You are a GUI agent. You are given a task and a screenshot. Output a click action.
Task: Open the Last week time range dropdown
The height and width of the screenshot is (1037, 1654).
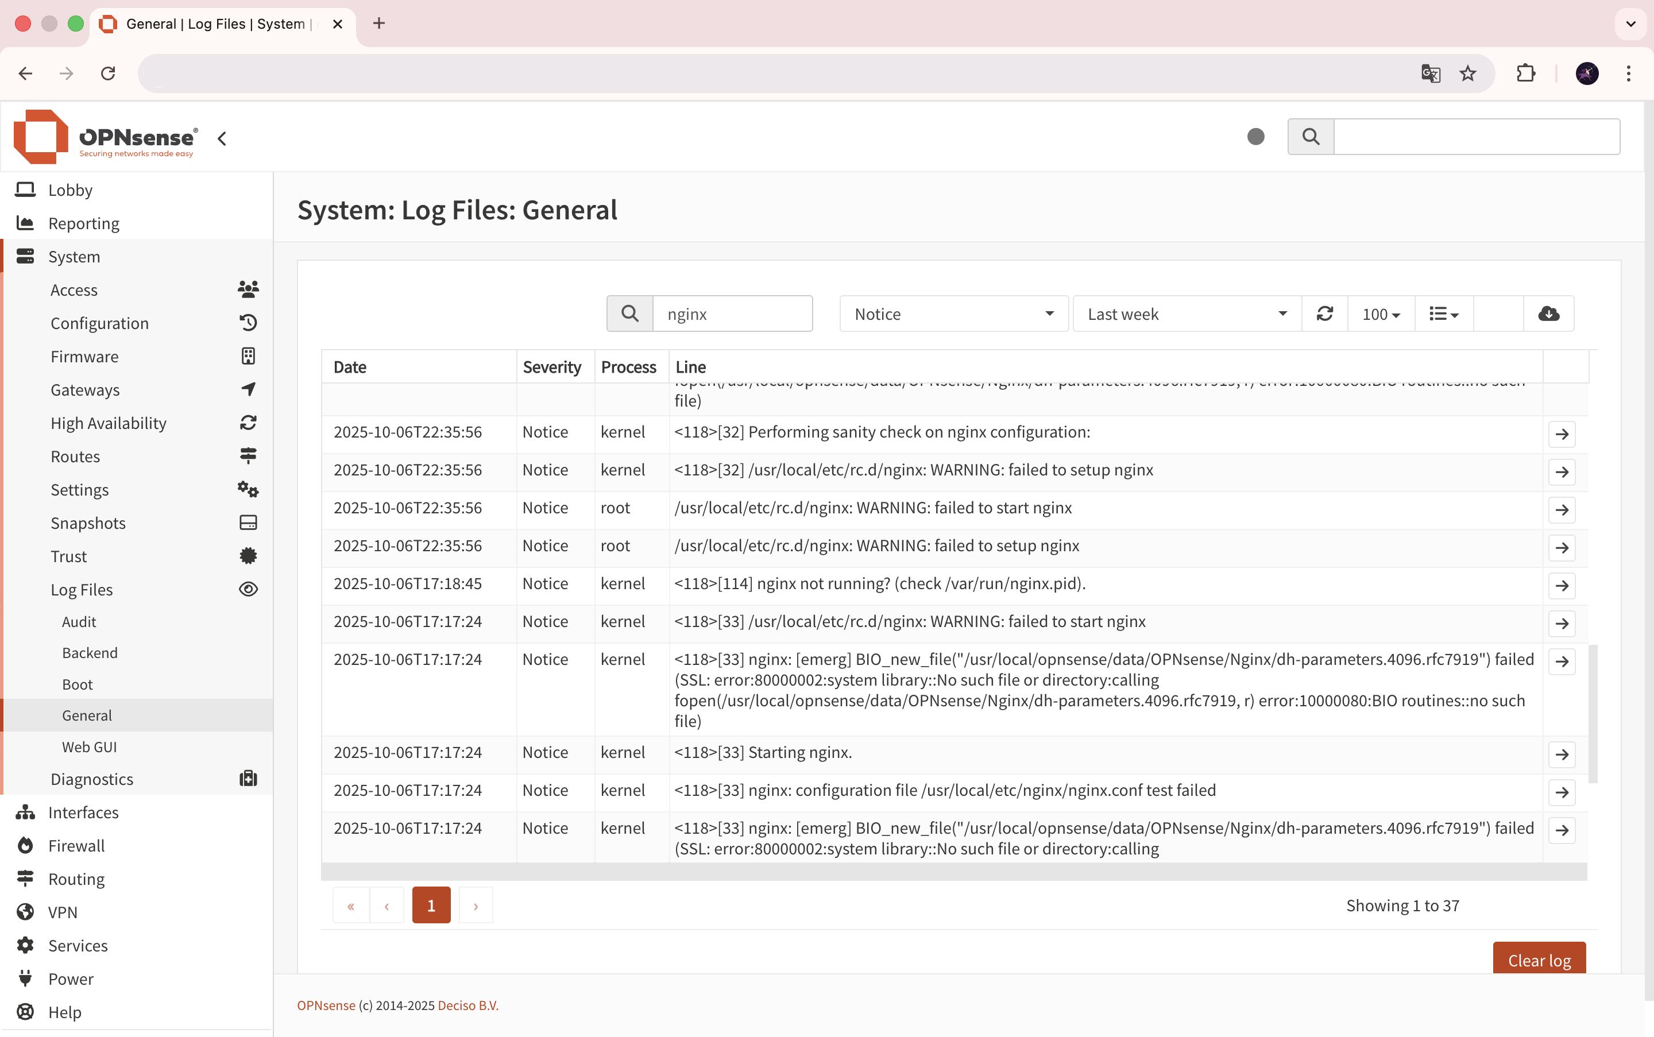coord(1187,314)
